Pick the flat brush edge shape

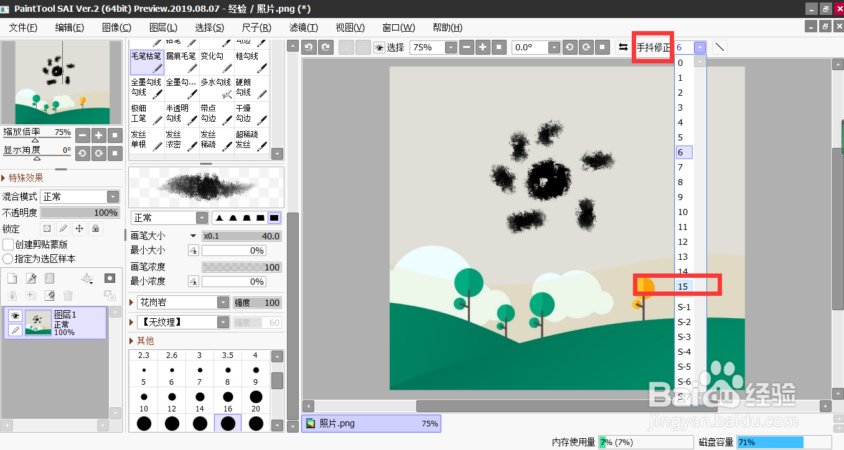274,218
